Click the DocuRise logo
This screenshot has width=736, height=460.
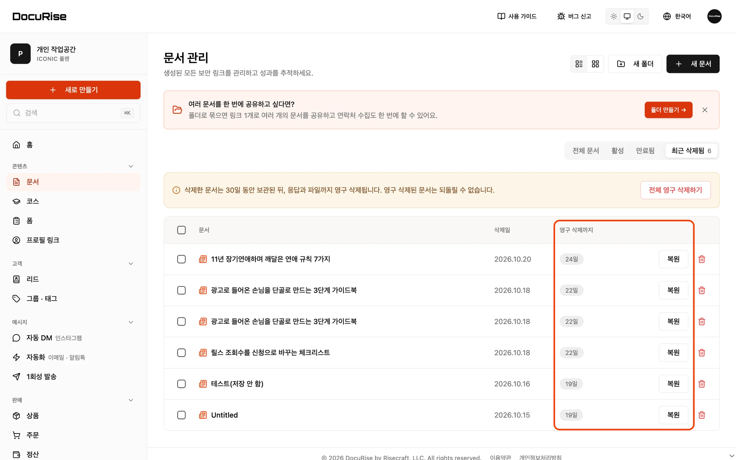coord(39,17)
